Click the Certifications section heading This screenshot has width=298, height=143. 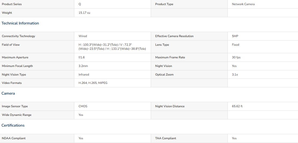pos(13,125)
